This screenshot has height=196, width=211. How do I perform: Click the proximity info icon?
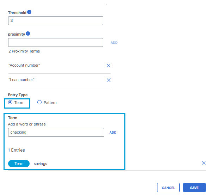click(28, 33)
